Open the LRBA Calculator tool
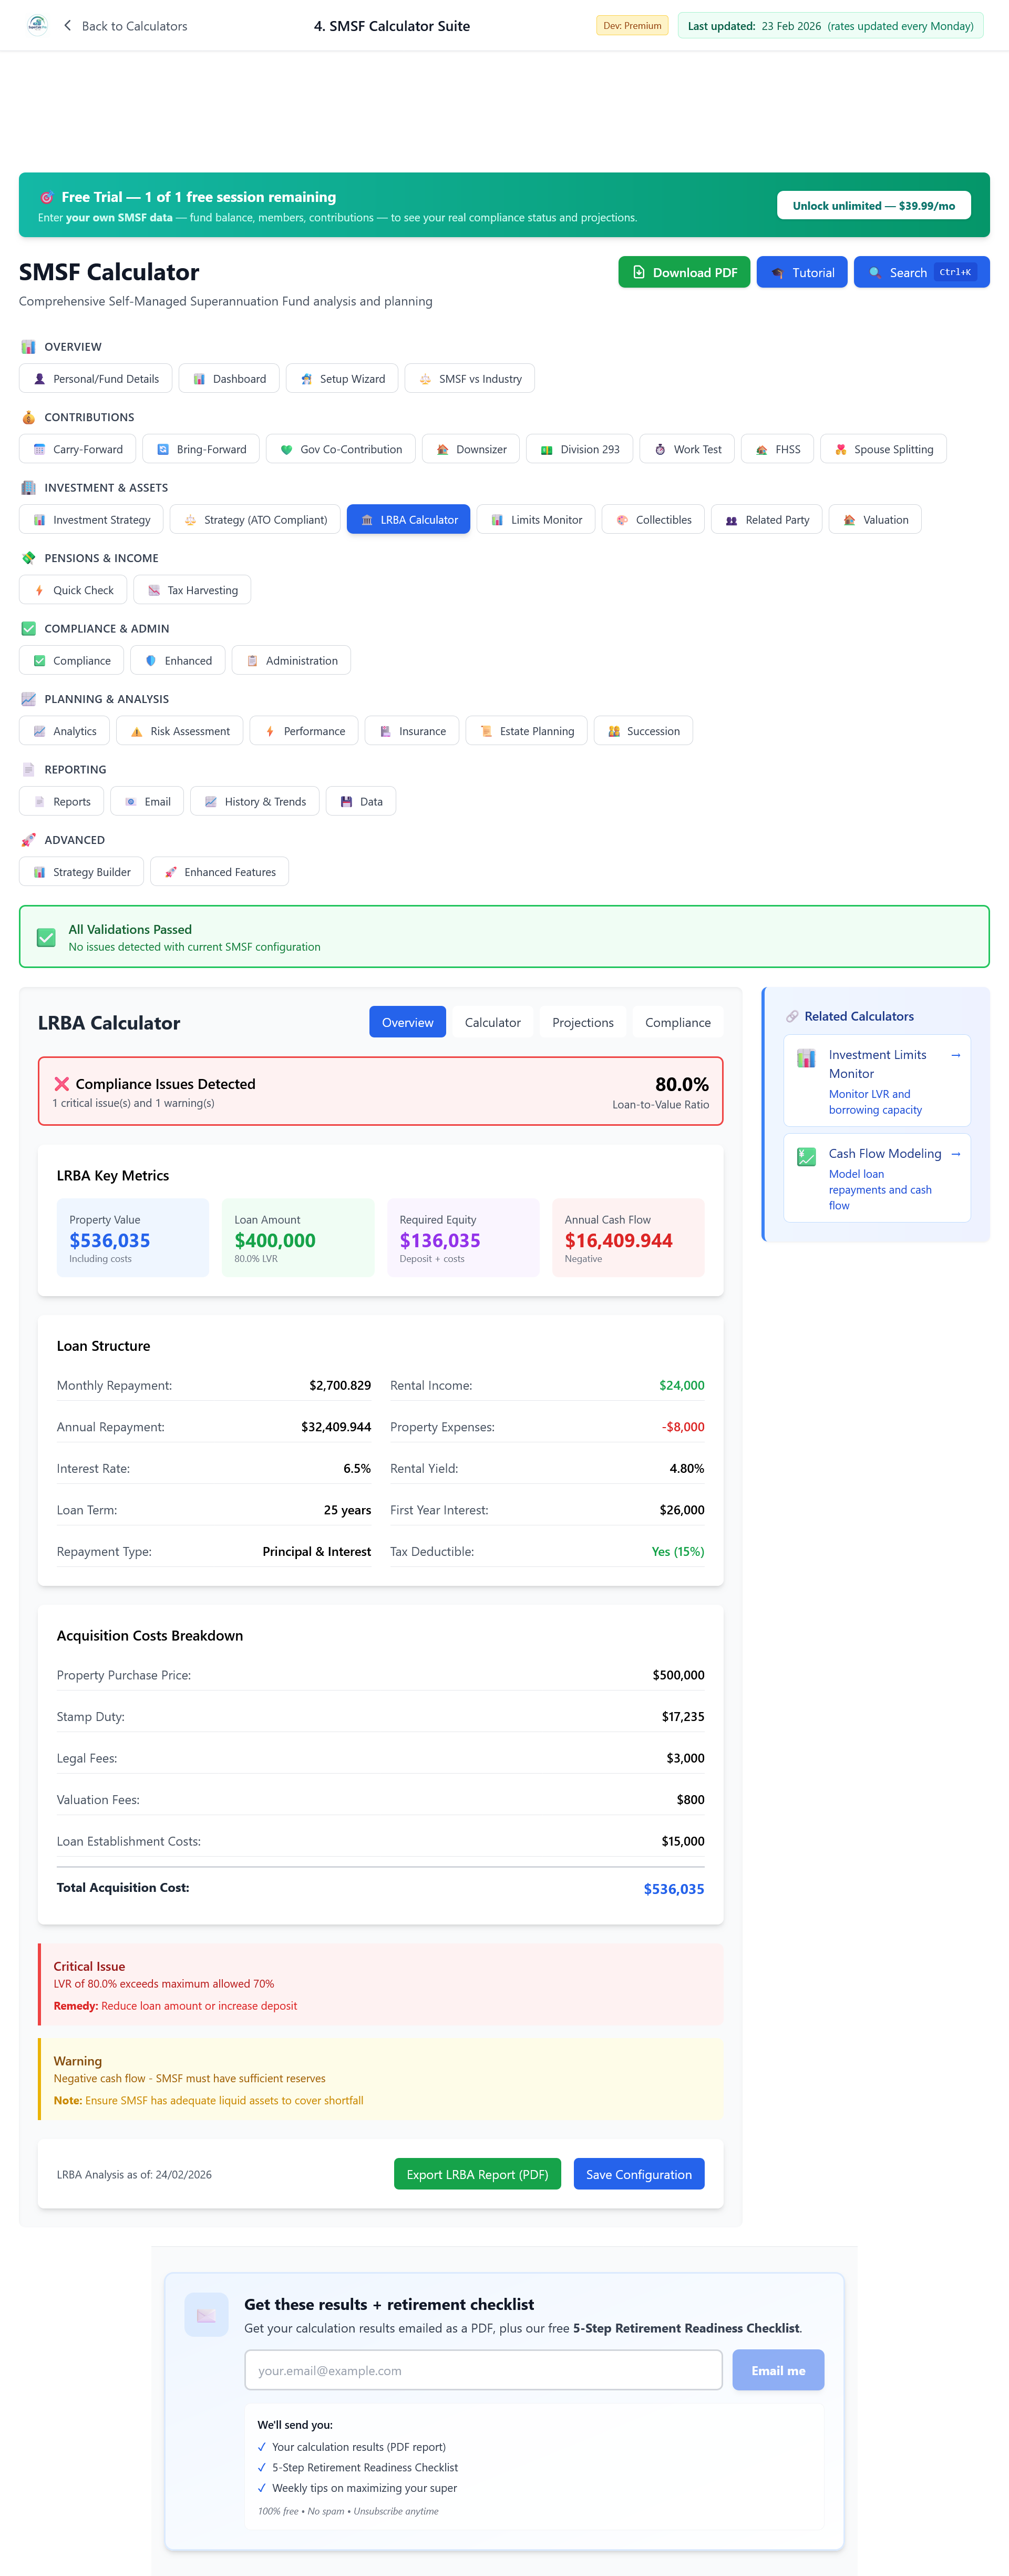Viewport: 1009px width, 2576px height. (408, 520)
